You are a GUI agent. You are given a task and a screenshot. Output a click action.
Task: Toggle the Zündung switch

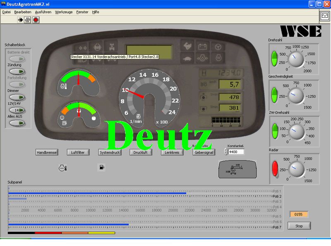click(17, 71)
